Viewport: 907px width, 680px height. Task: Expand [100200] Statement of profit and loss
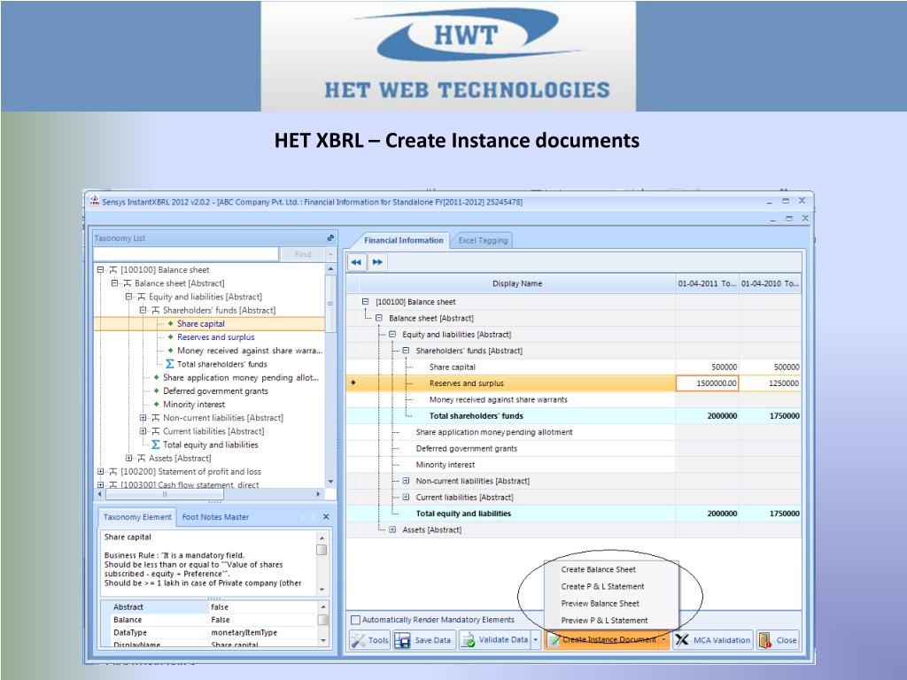pos(101,471)
